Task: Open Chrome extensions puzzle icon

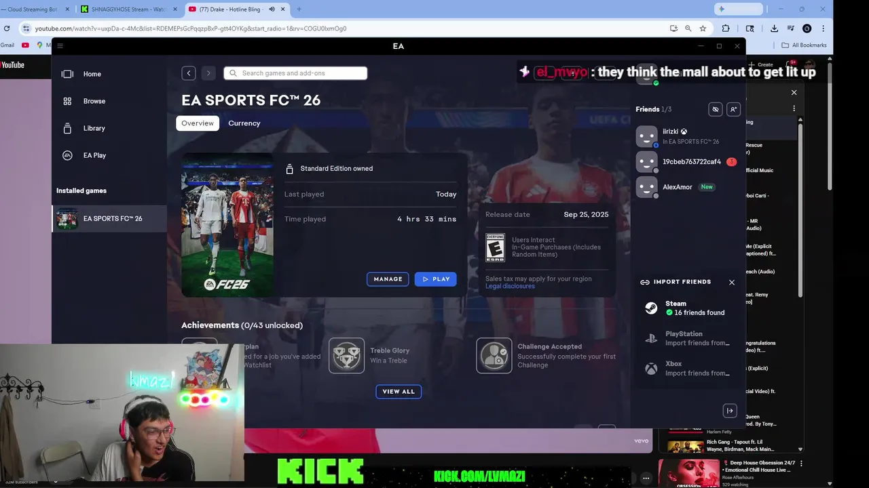Action: 726,28
